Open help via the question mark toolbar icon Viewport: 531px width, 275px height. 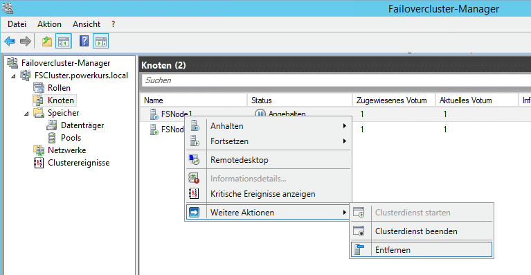tap(84, 42)
